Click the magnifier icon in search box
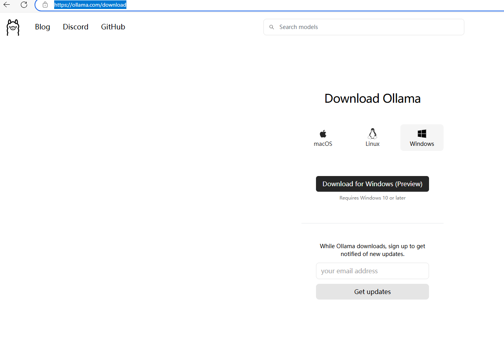Screen dimensions: 504x345 pos(272,27)
